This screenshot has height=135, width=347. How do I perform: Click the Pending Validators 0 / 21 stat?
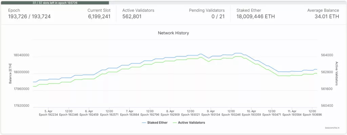click(x=218, y=16)
